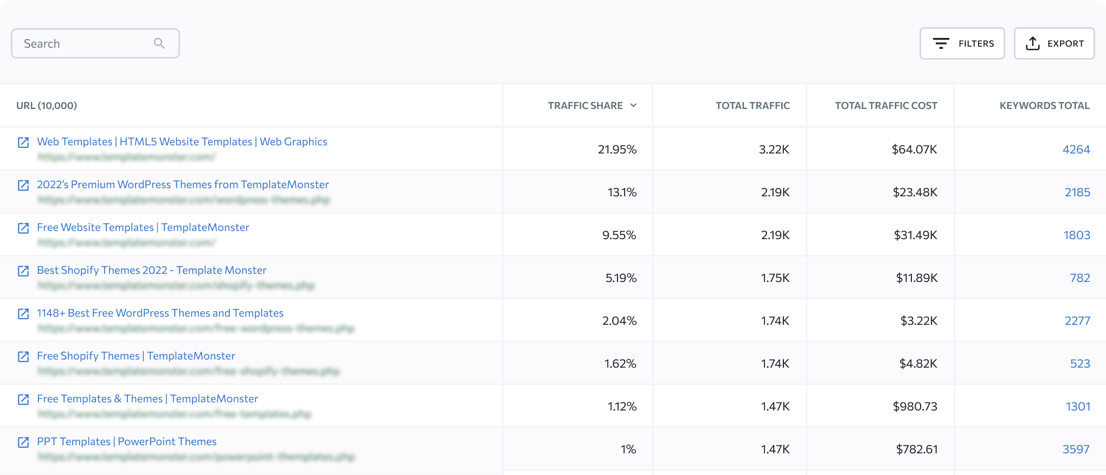Open external link icon for Web Templates row
The image size is (1106, 475).
click(x=23, y=142)
